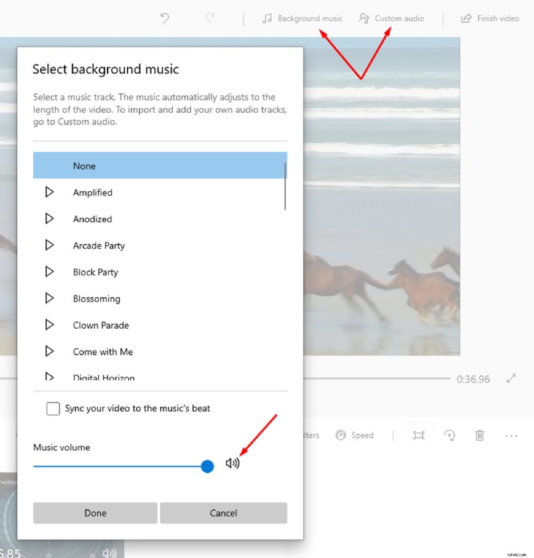
Task: Toggle the speaker icon on the bottom-left thumbnail
Action: coord(109,553)
